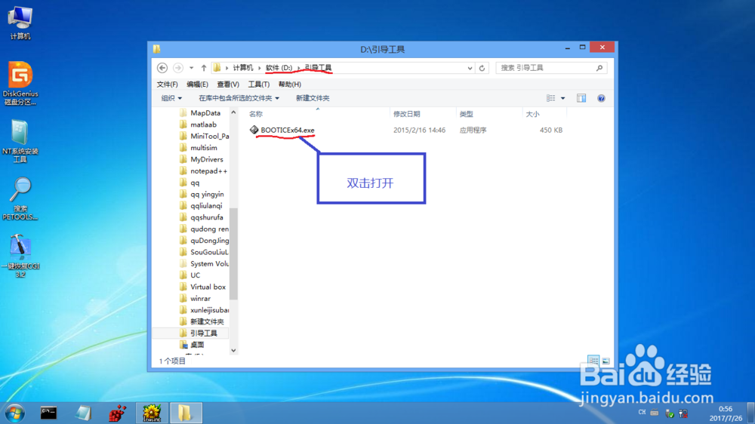Click 软件 (D:) in the address breadcrumb
Image resolution: width=755 pixels, height=424 pixels.
coord(279,68)
